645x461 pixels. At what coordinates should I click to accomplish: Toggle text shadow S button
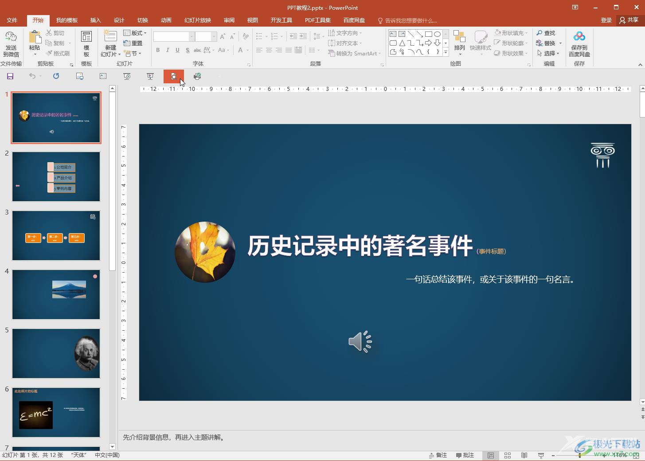coord(188,50)
